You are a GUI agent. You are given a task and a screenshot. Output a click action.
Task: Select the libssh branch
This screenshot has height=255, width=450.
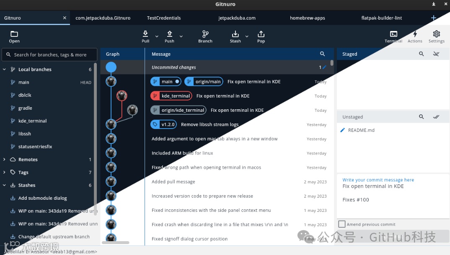pos(47,134)
